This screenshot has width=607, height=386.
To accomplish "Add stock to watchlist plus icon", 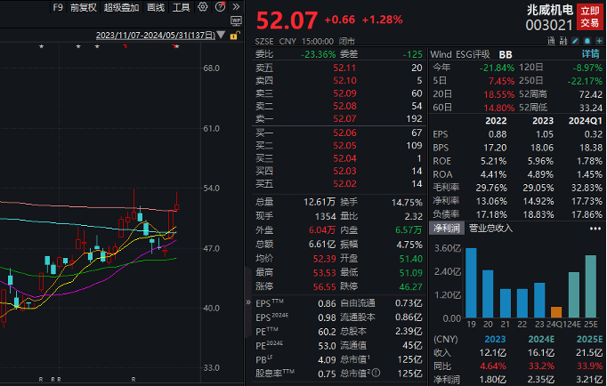I will point(599,41).
